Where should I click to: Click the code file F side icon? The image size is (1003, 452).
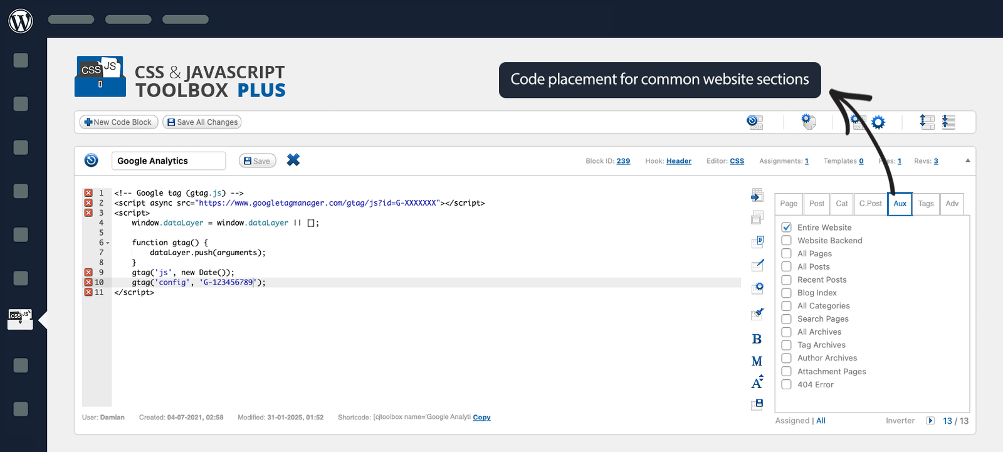[x=758, y=241]
